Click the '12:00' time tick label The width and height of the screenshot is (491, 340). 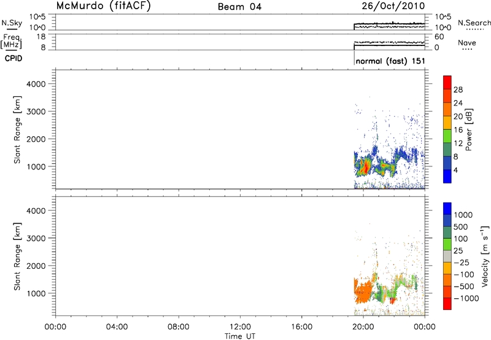click(x=240, y=327)
